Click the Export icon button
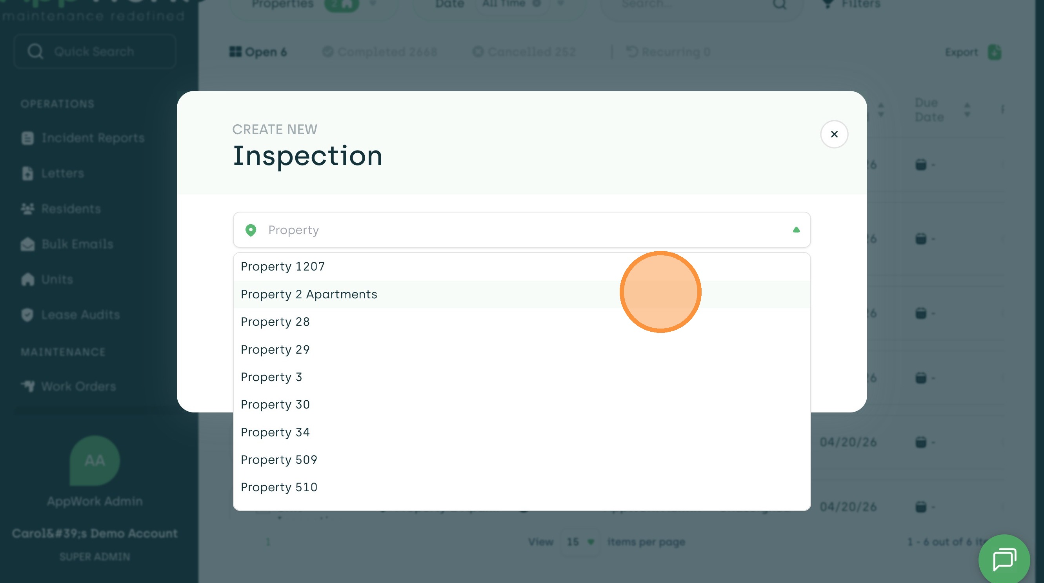 (x=994, y=52)
